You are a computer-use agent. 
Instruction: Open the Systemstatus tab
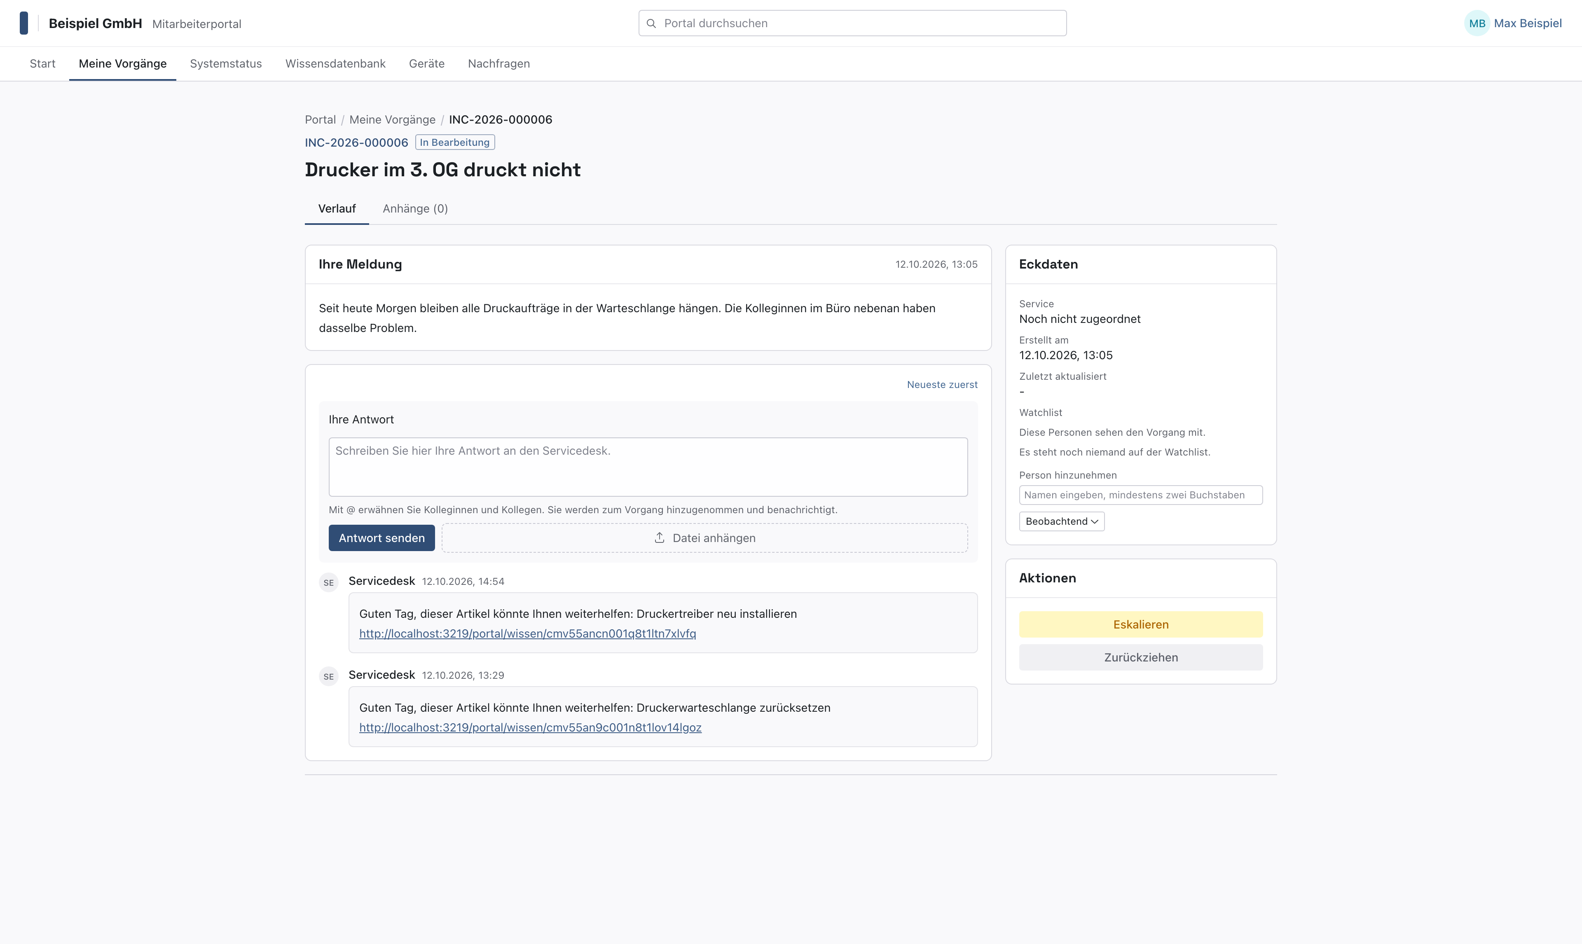pos(226,63)
